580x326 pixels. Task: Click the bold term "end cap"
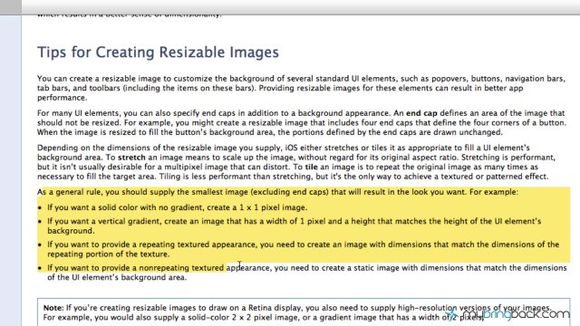421,113
